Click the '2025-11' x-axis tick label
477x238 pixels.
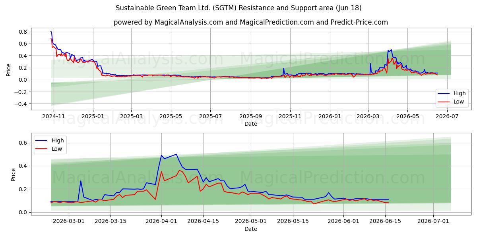[x=290, y=116]
